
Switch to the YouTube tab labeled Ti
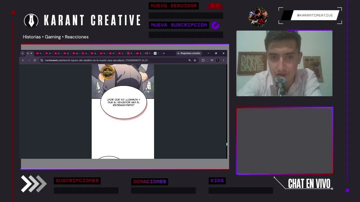click(x=48, y=53)
